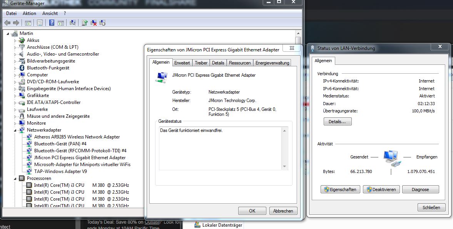Click the uninstall device red X icon
The image size is (453, 229).
(94, 23)
